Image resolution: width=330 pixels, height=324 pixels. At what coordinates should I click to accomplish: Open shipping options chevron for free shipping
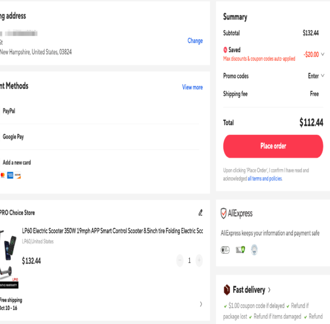[201, 304]
